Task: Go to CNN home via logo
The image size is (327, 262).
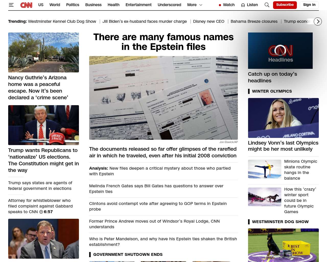Action: [x=26, y=5]
